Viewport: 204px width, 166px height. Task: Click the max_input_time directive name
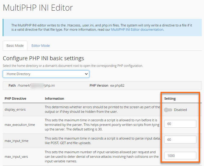tap(16, 141)
